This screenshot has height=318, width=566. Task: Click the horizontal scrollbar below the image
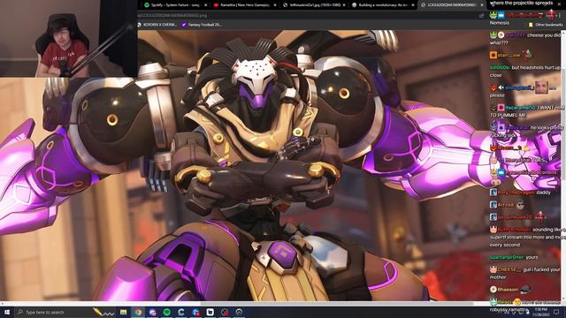(x=280, y=303)
